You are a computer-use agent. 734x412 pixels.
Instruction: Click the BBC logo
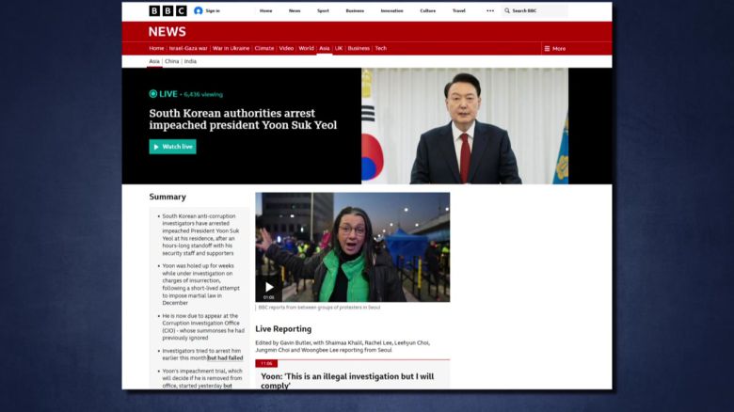pos(168,10)
